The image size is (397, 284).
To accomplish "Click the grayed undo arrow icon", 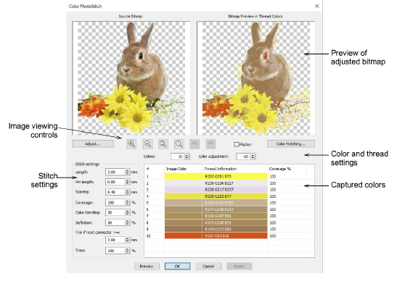I will pyautogui.click(x=195, y=144).
